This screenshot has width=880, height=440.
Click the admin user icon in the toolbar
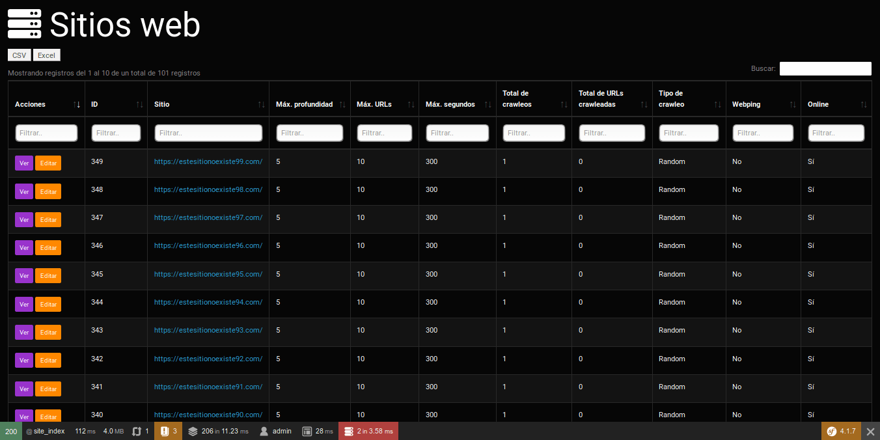tap(263, 431)
